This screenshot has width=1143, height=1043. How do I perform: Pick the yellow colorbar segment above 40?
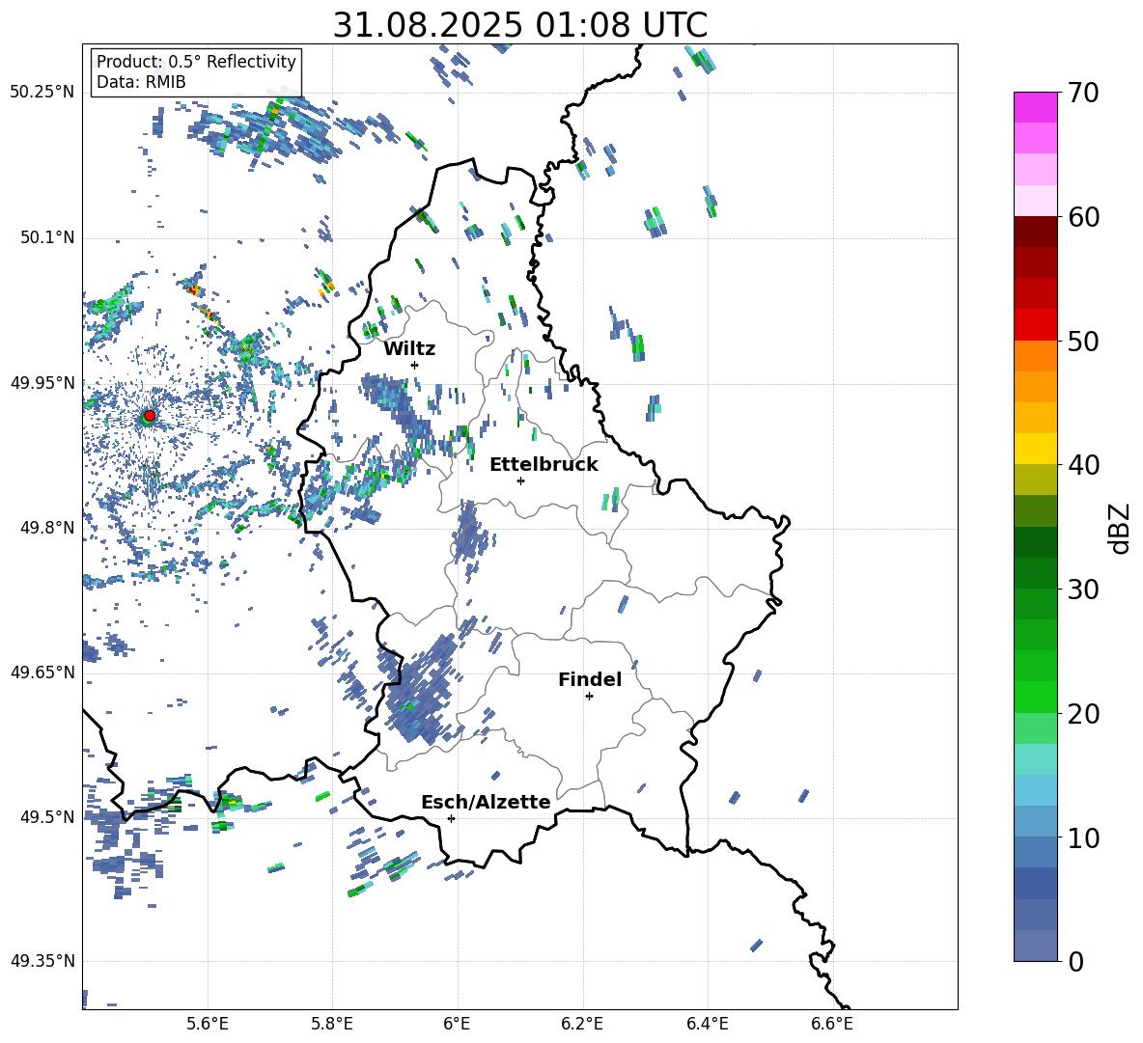click(x=1035, y=449)
